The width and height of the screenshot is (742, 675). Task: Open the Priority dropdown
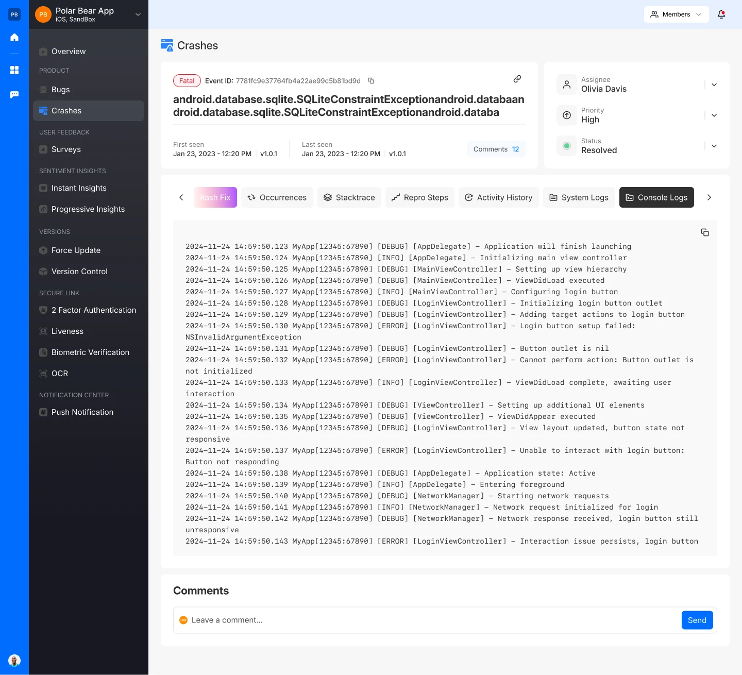click(x=714, y=115)
